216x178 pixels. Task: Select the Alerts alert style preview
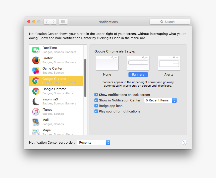click(x=169, y=63)
